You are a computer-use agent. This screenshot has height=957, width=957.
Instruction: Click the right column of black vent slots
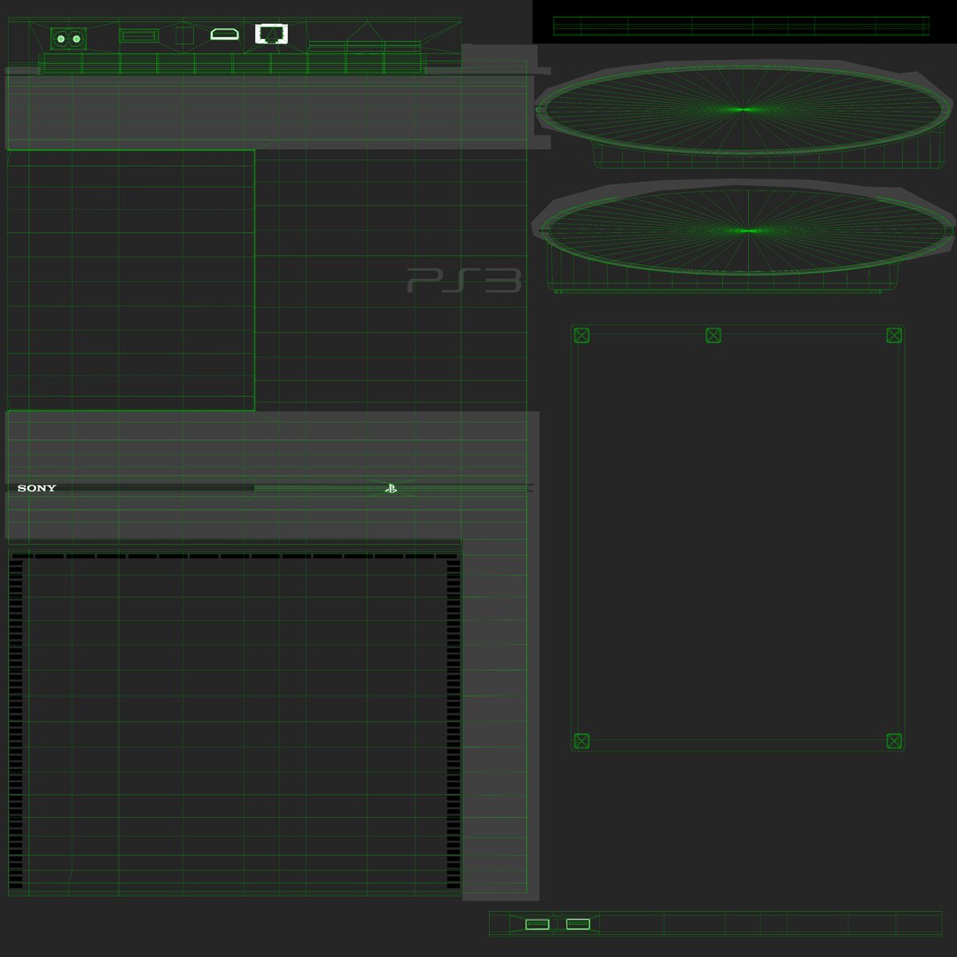point(454,724)
